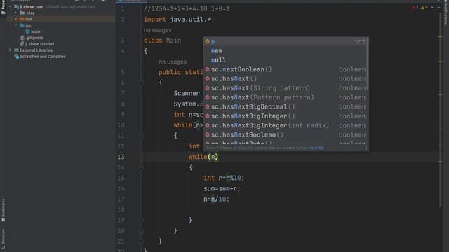
Task: Open the ji shree ram.iml file
Action: 40,44
